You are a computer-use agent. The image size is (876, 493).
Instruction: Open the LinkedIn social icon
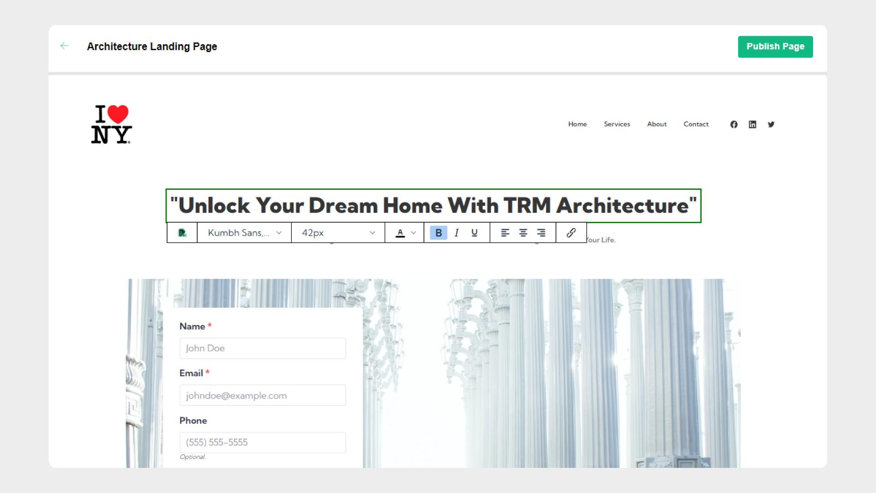pyautogui.click(x=752, y=125)
